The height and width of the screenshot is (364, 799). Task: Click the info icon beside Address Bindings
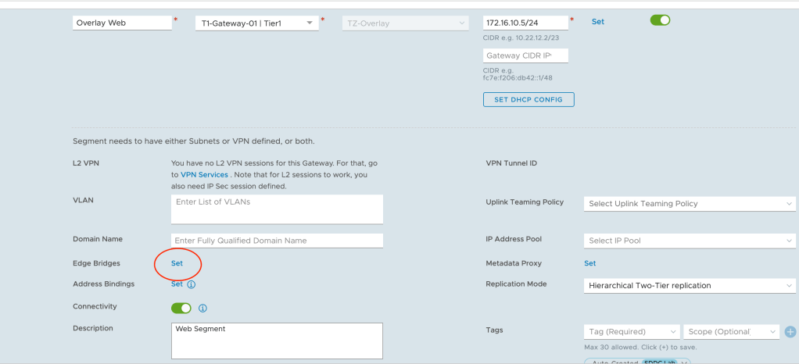point(192,285)
